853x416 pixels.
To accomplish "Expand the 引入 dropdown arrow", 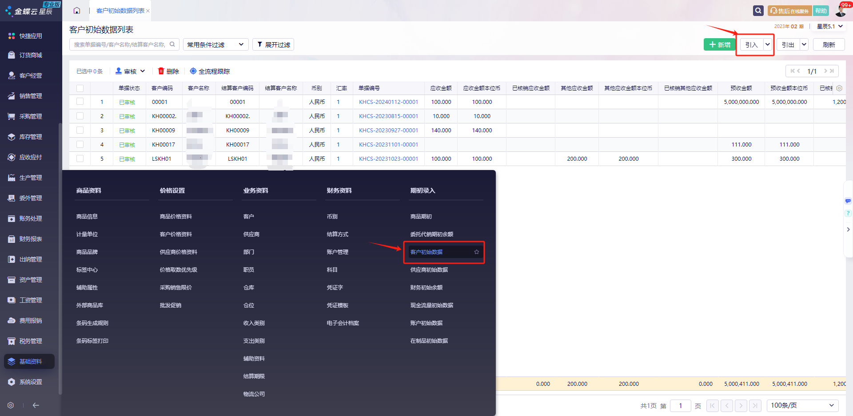I will click(768, 44).
